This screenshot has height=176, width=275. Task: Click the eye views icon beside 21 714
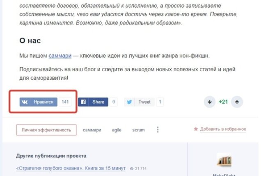click(131, 169)
